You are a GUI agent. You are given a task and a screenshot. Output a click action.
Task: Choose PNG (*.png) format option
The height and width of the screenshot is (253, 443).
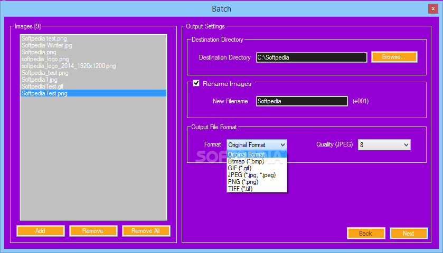click(x=257, y=182)
